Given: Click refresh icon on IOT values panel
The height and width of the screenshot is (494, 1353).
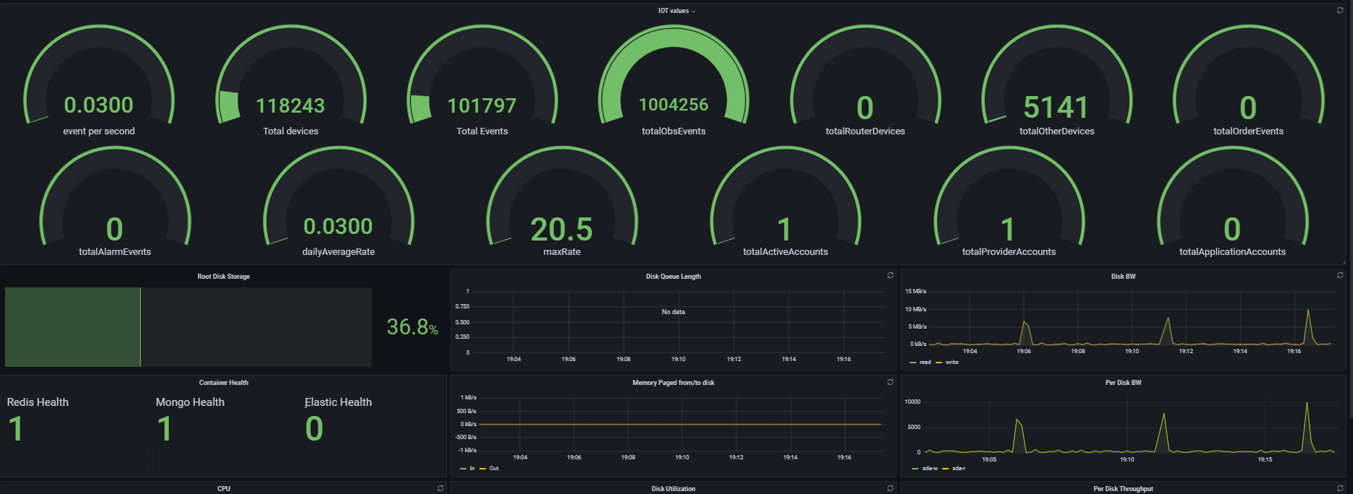Looking at the screenshot, I should [x=1340, y=11].
